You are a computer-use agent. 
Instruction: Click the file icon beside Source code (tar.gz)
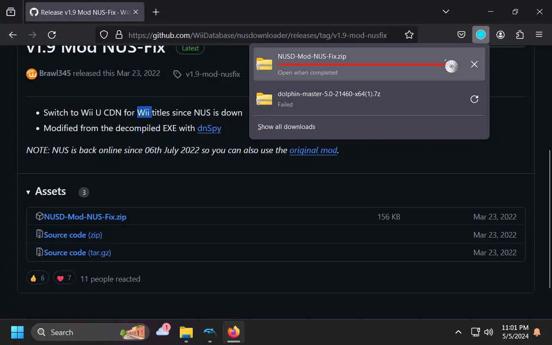(x=39, y=252)
